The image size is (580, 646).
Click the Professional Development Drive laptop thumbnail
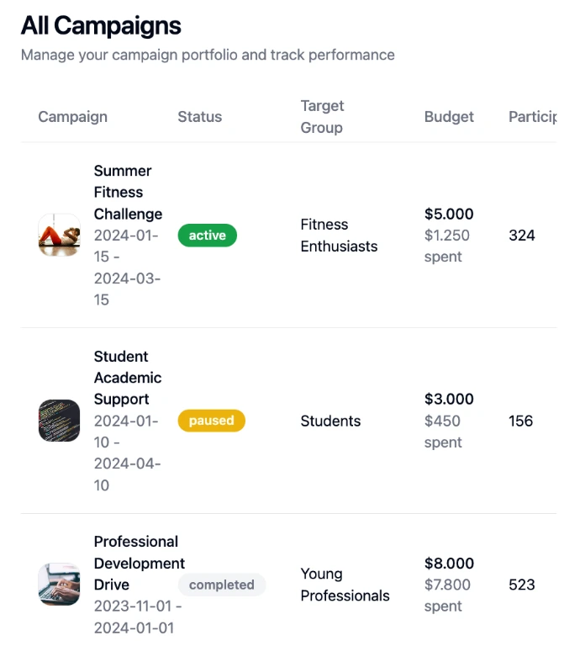[x=59, y=585]
